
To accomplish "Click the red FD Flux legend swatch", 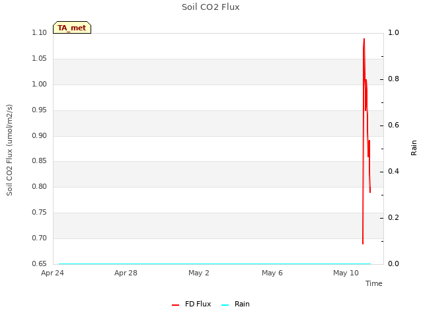I will tap(175, 305).
